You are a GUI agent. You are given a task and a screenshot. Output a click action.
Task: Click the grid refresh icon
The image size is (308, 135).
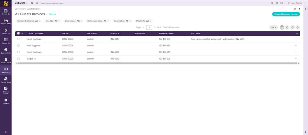(287, 28)
